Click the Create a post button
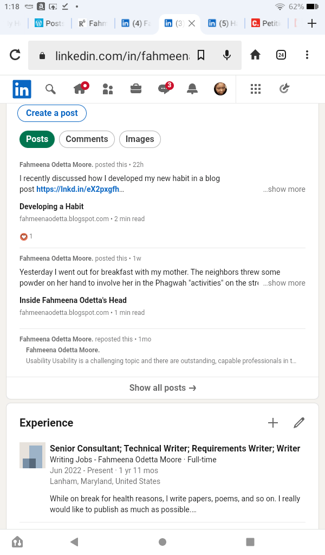The image size is (325, 555). click(x=52, y=113)
